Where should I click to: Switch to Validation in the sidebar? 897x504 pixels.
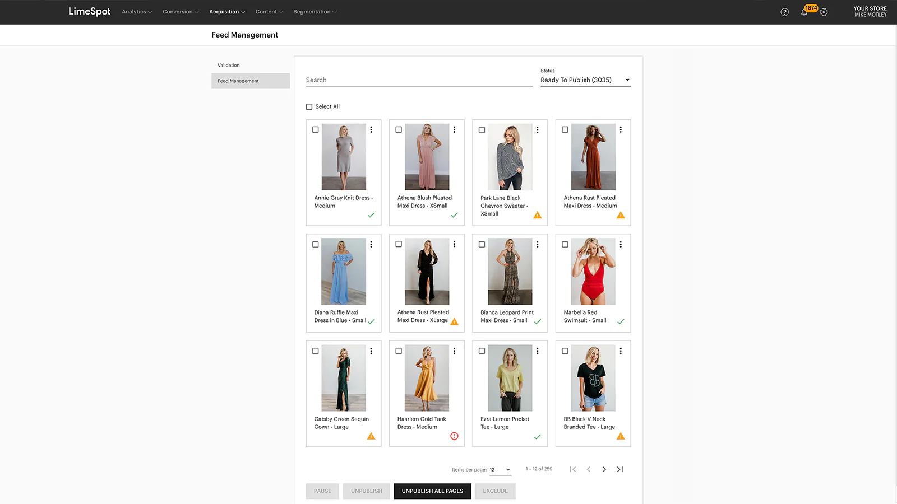pyautogui.click(x=229, y=66)
